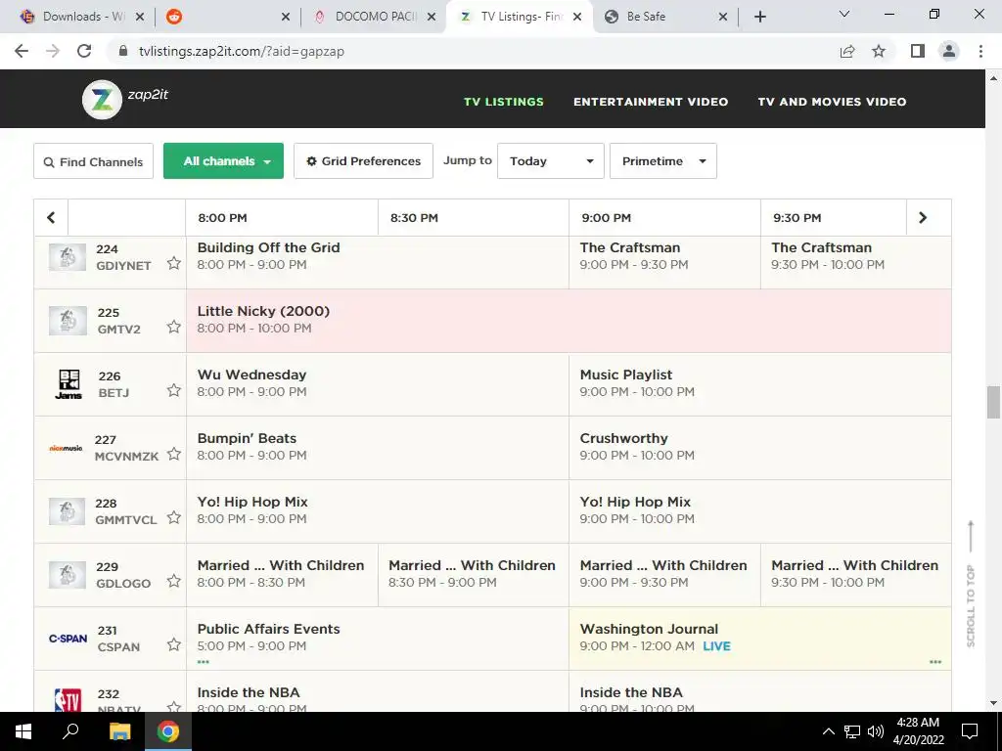Open the notification center

970,731
